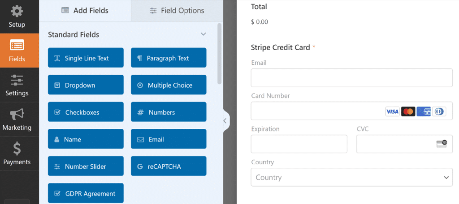The height and width of the screenshot is (204, 459).
Task: Open the Country dropdown
Action: (351, 177)
